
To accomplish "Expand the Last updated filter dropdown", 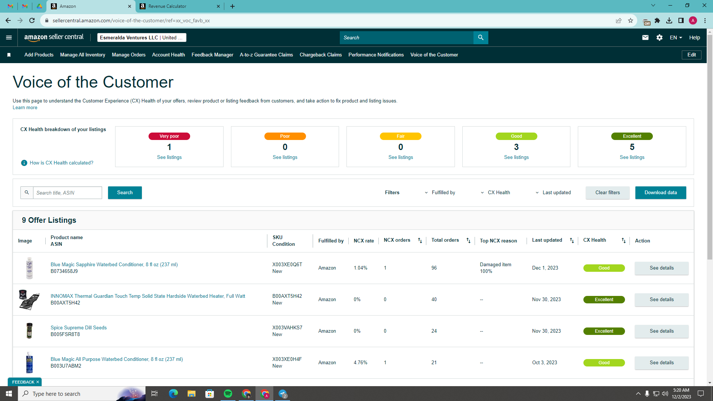I will tap(553, 193).
